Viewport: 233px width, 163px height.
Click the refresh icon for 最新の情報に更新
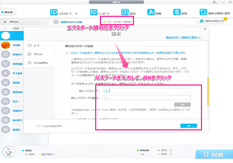click(203, 12)
